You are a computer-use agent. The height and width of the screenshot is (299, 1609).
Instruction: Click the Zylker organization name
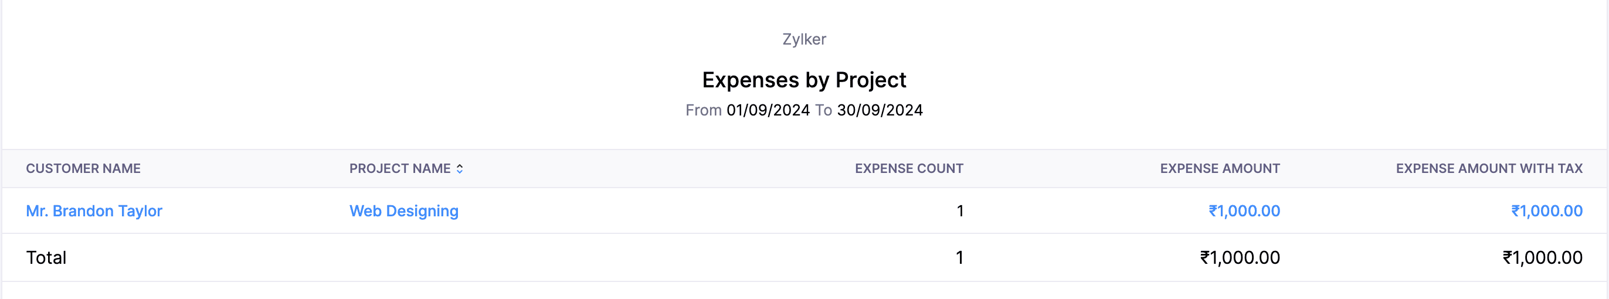point(804,39)
